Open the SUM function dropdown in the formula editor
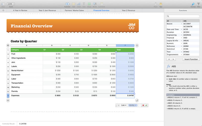 [124, 105]
